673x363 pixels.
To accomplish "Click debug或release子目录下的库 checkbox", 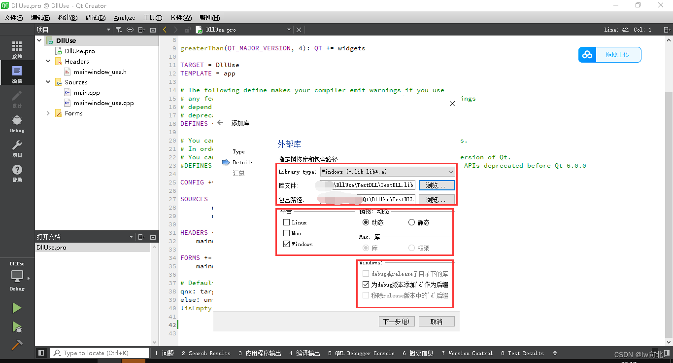I will click(366, 274).
